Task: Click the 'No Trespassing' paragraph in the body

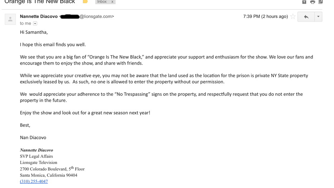Action: tap(161, 97)
